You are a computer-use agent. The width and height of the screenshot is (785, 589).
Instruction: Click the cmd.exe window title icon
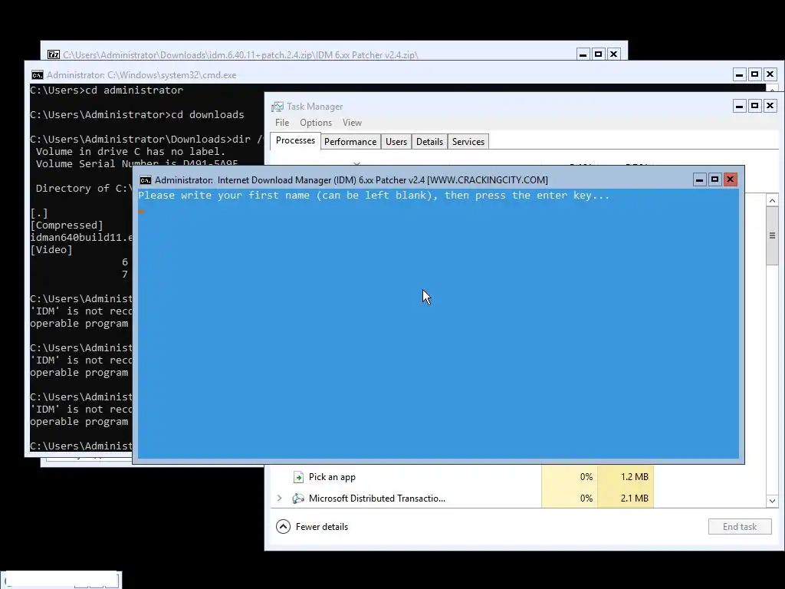(37, 75)
